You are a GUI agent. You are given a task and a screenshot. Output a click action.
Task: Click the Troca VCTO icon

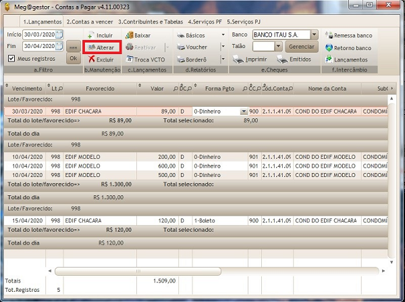[130, 59]
